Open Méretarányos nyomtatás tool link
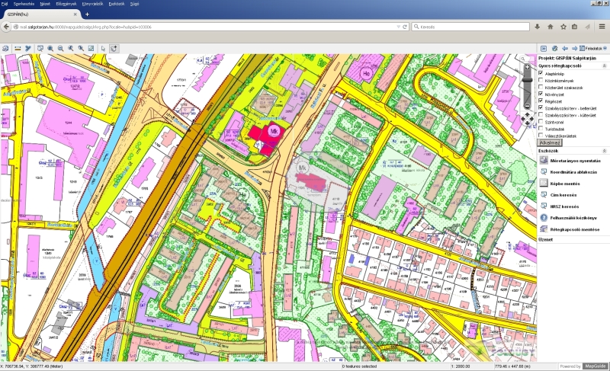This screenshot has height=371, width=610. (x=576, y=162)
